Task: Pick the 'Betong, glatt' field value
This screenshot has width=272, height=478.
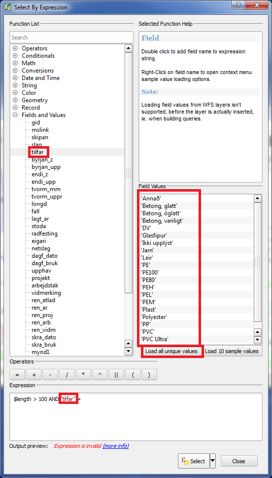Action: (159, 206)
